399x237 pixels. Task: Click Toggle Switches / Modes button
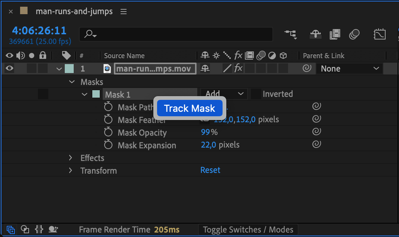[x=248, y=230]
